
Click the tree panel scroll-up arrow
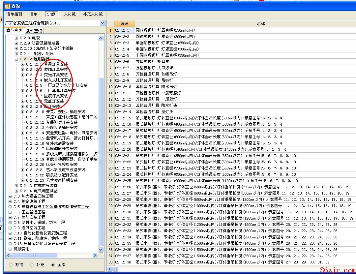[x=101, y=38]
